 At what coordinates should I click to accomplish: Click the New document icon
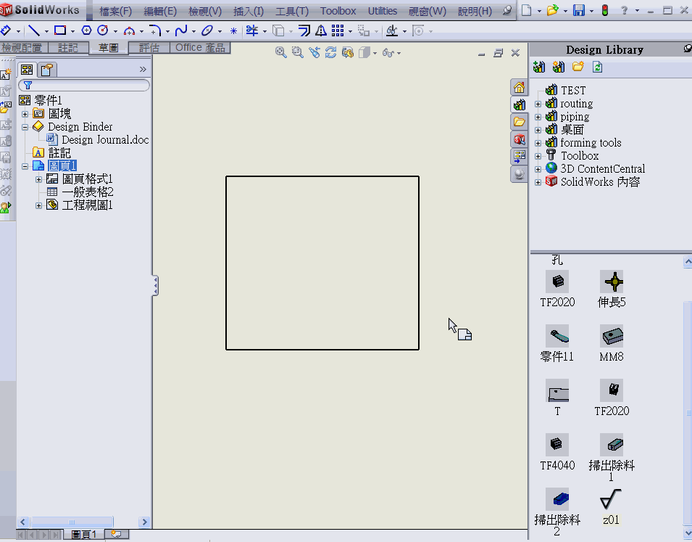pos(526,10)
